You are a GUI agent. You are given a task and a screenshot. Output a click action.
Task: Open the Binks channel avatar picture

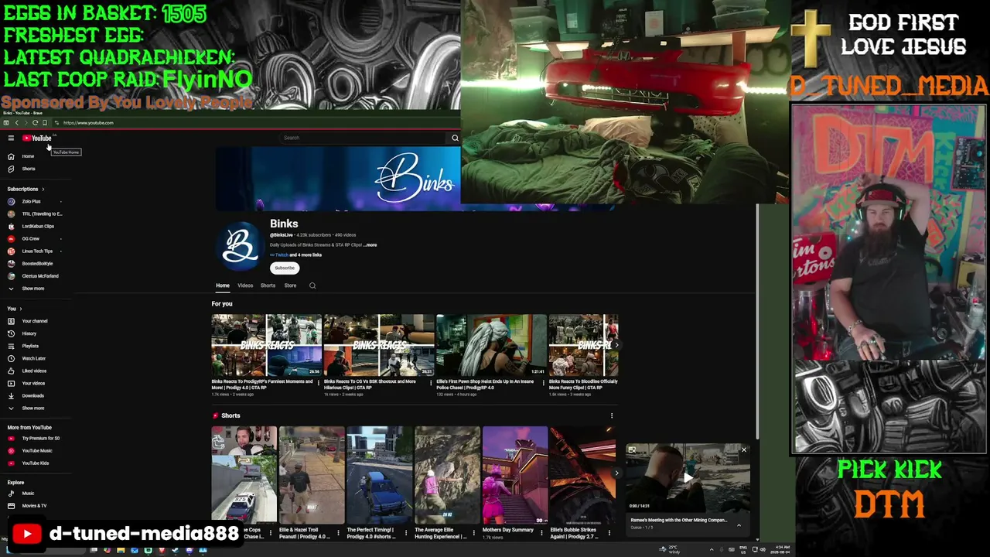pos(239,246)
